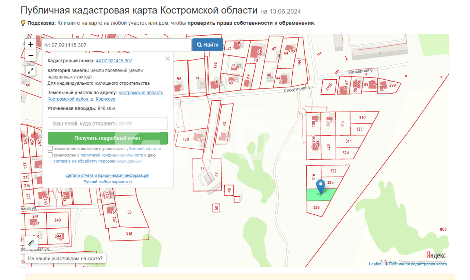The image size is (470, 280).
Task: Open Костромская область address link
Action: pyautogui.click(x=141, y=93)
